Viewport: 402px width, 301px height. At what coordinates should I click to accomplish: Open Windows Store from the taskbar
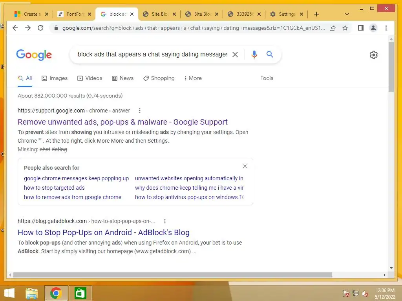coord(80,293)
